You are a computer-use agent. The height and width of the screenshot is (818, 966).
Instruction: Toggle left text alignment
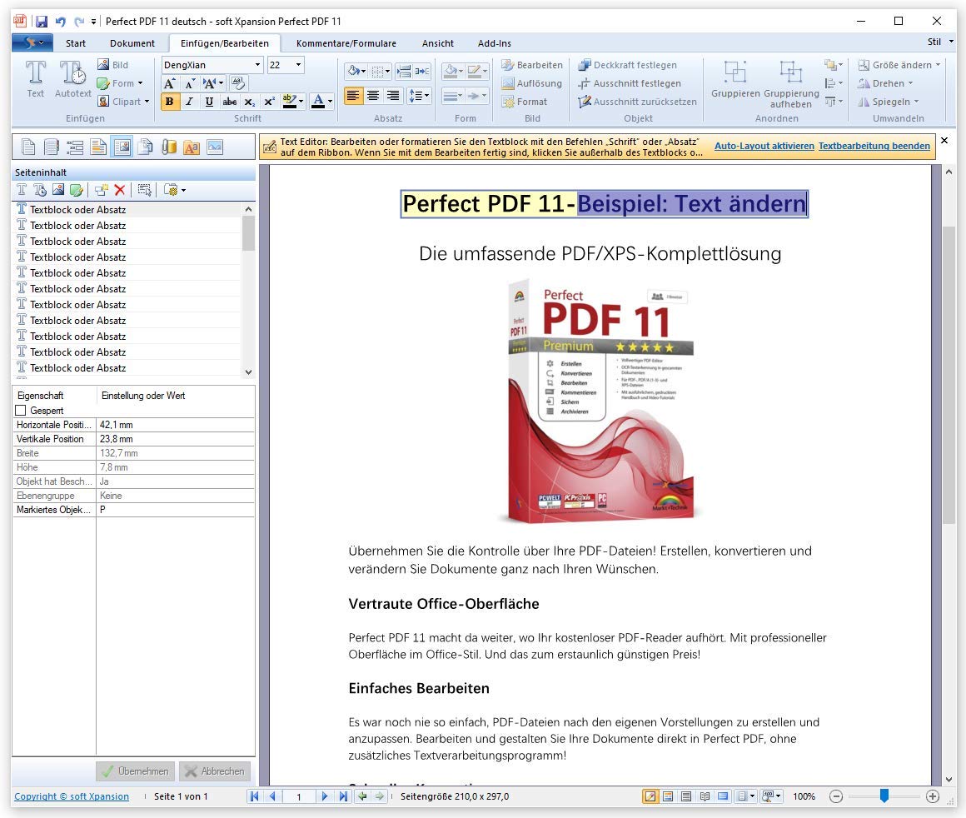coord(353,96)
